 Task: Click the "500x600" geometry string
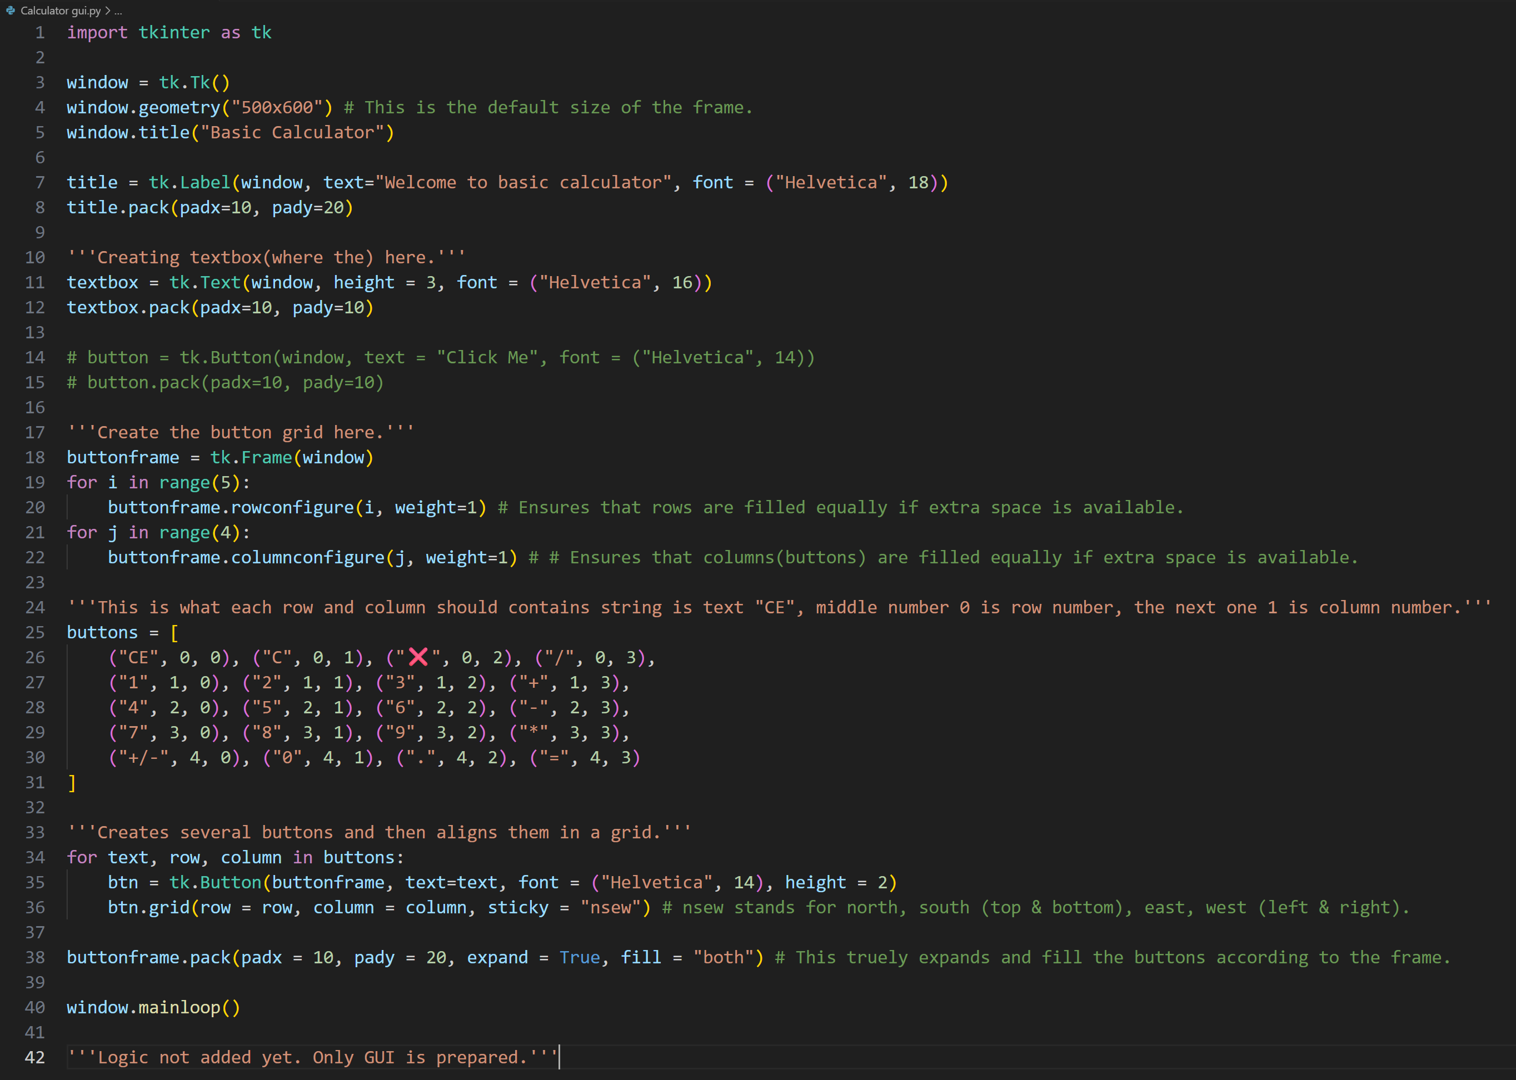pos(277,108)
